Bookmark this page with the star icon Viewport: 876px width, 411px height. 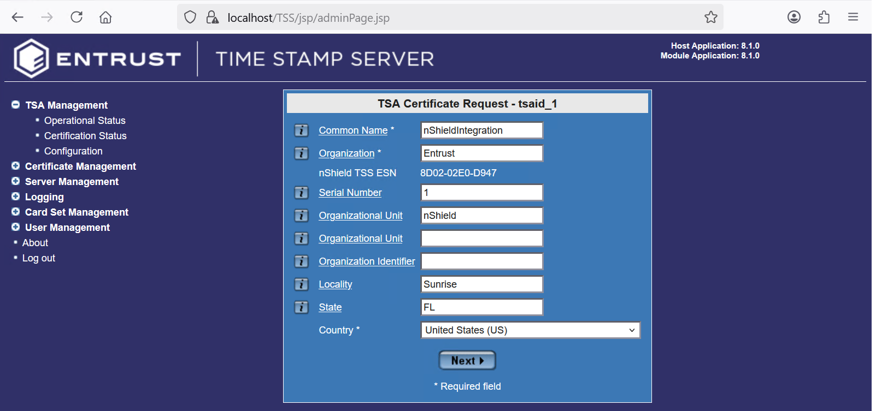[x=711, y=17]
